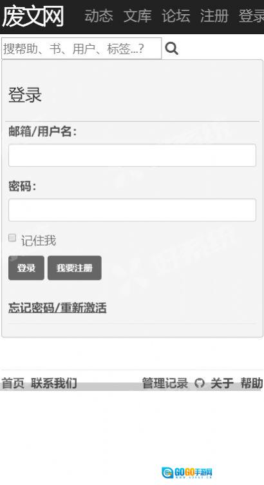This screenshot has height=485, width=264.
Task: Open the 论坛 nav item
Action: click(x=176, y=15)
